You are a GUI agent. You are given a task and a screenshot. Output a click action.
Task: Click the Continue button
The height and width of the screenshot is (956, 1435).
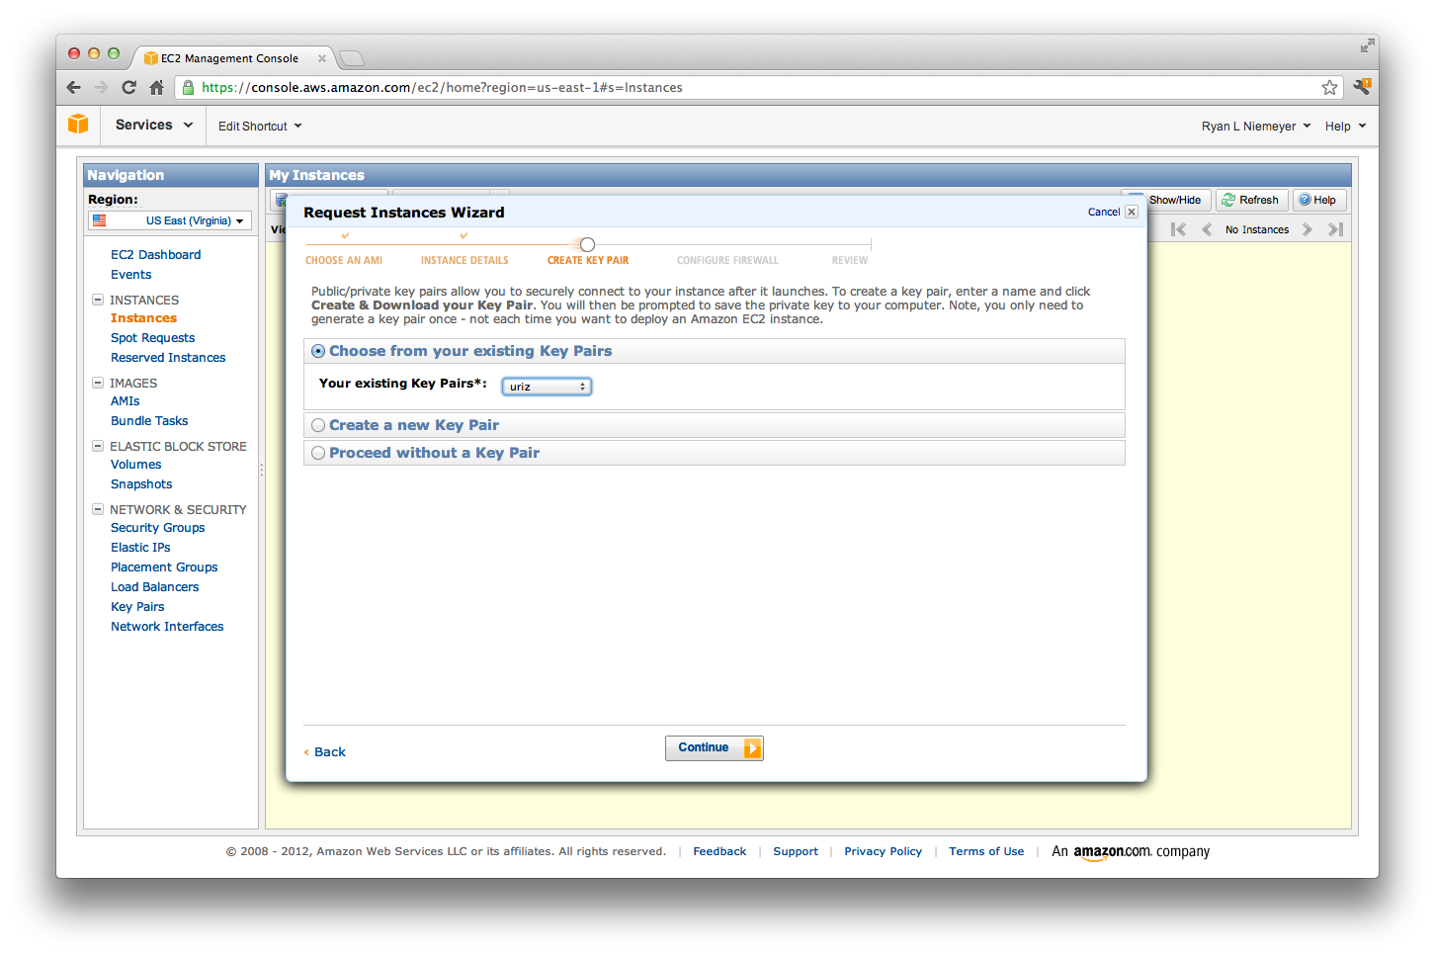714,747
